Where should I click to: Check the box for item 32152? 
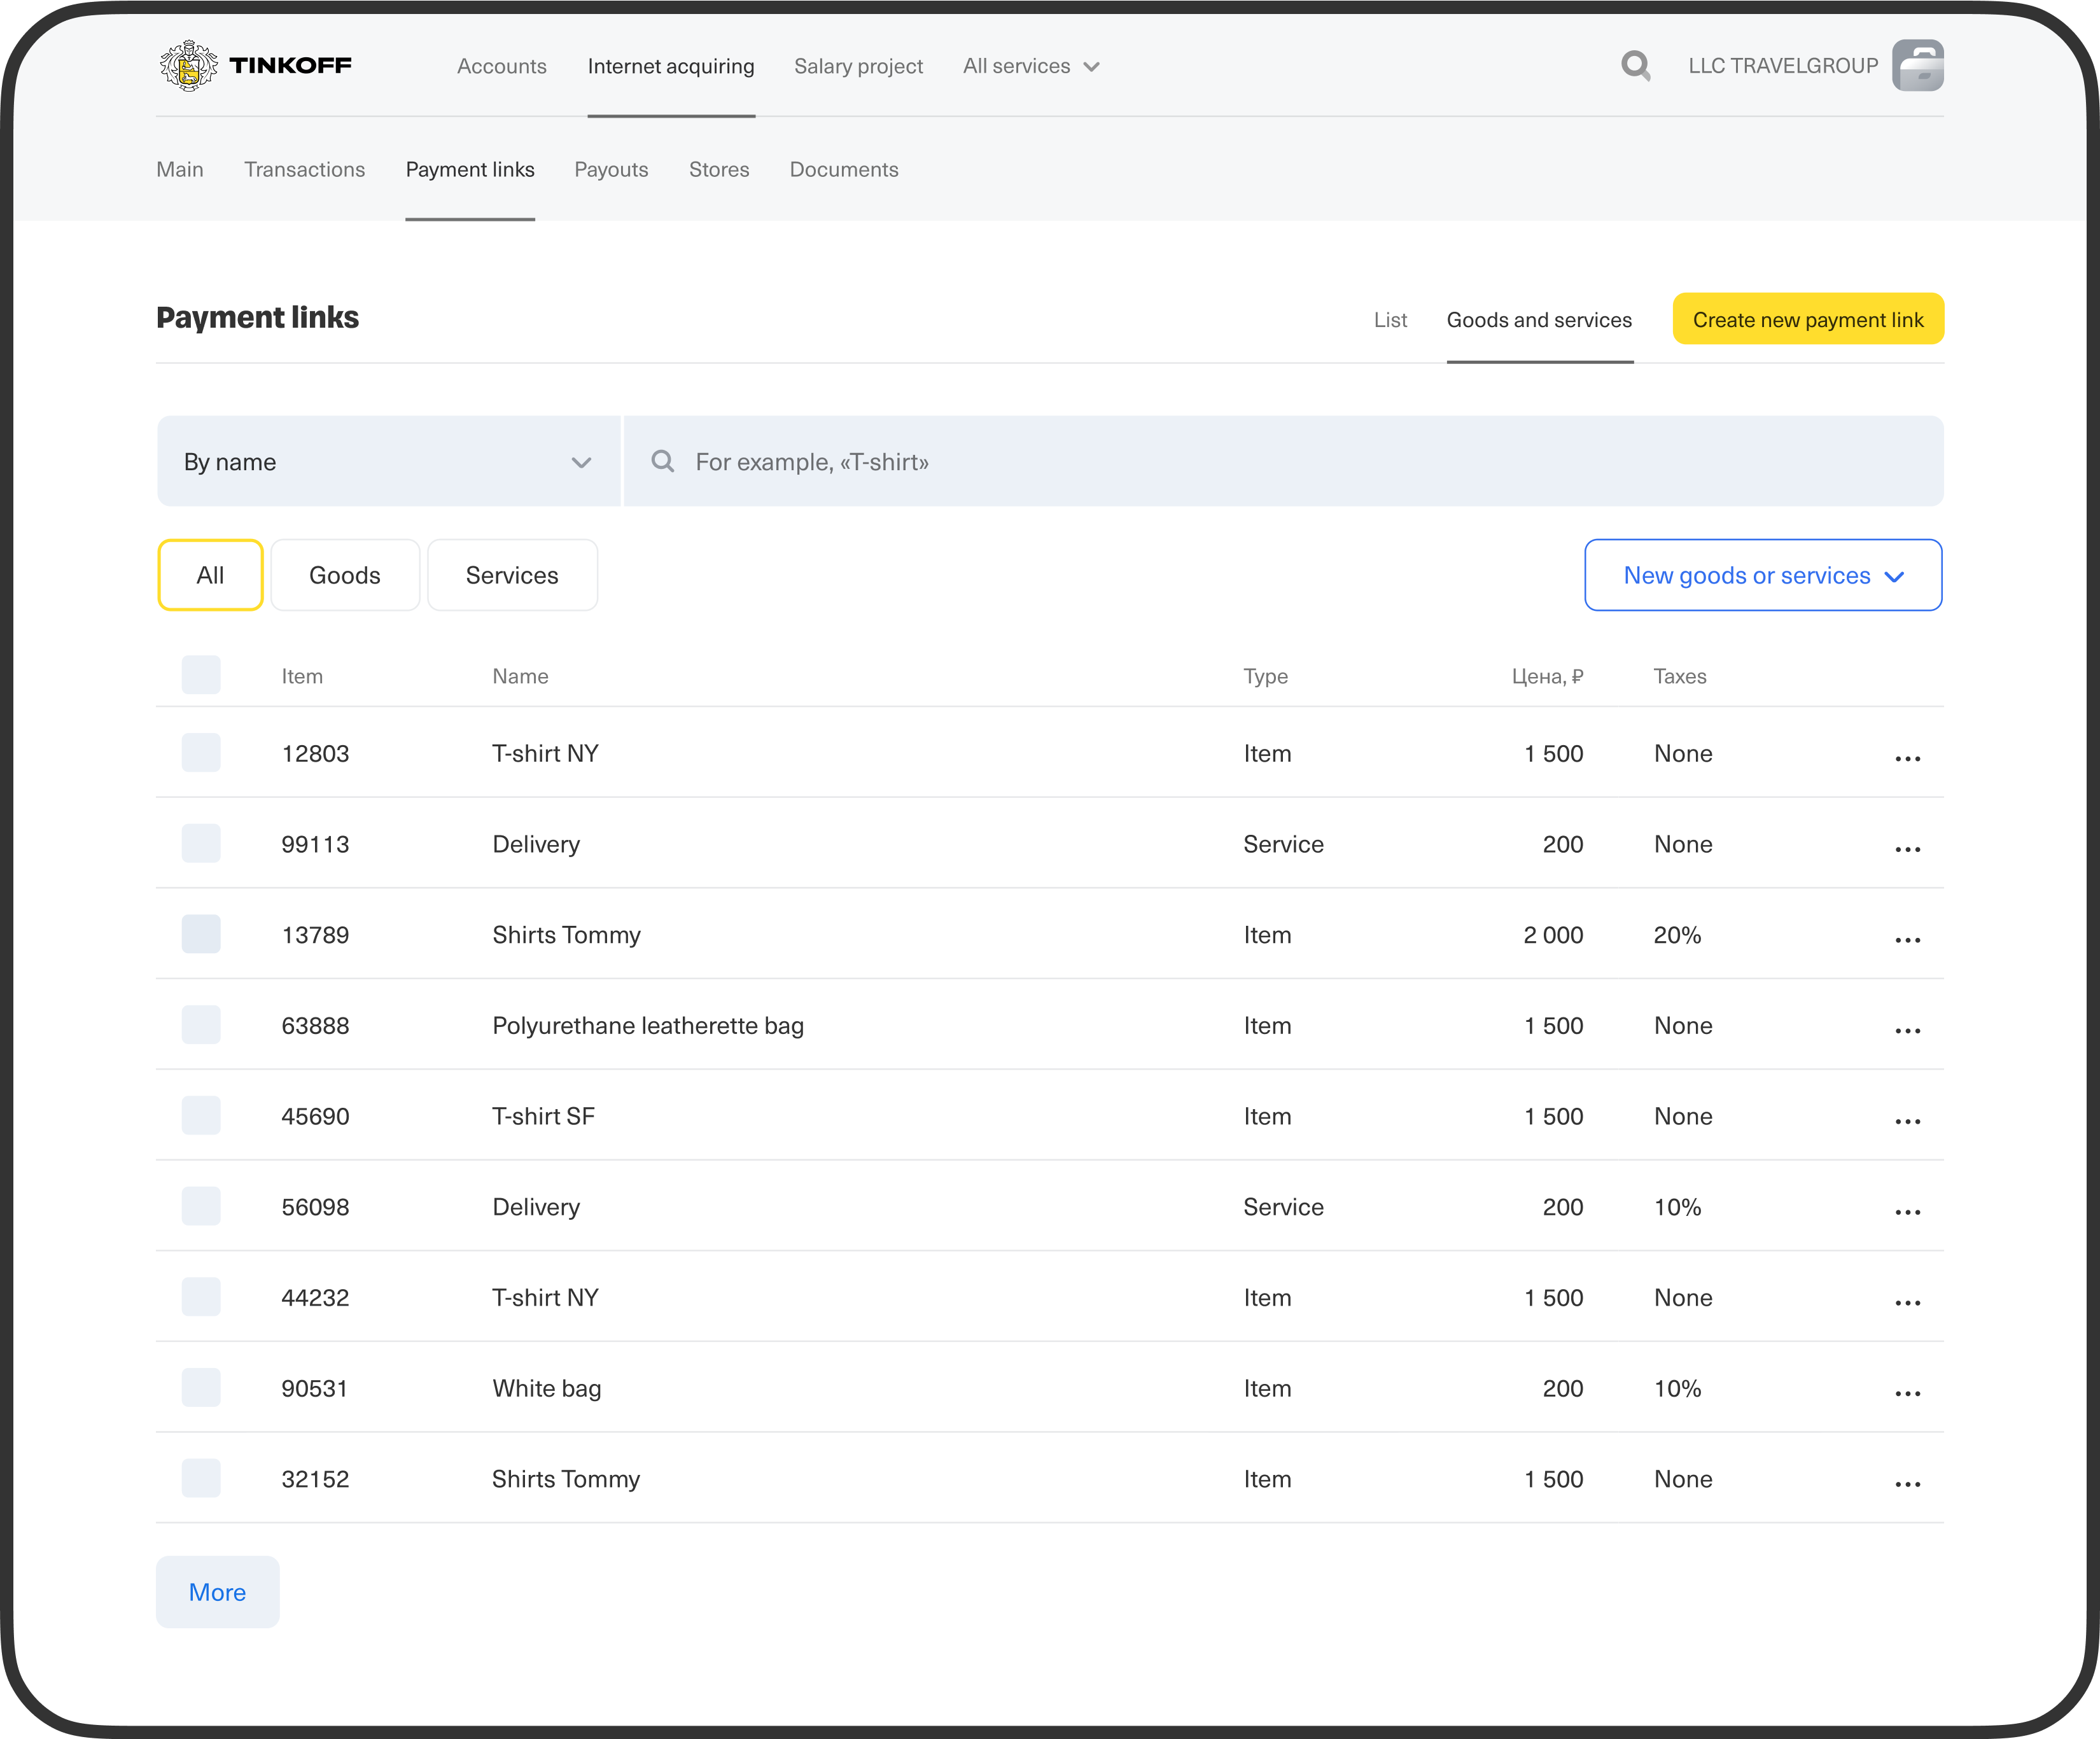click(x=201, y=1478)
